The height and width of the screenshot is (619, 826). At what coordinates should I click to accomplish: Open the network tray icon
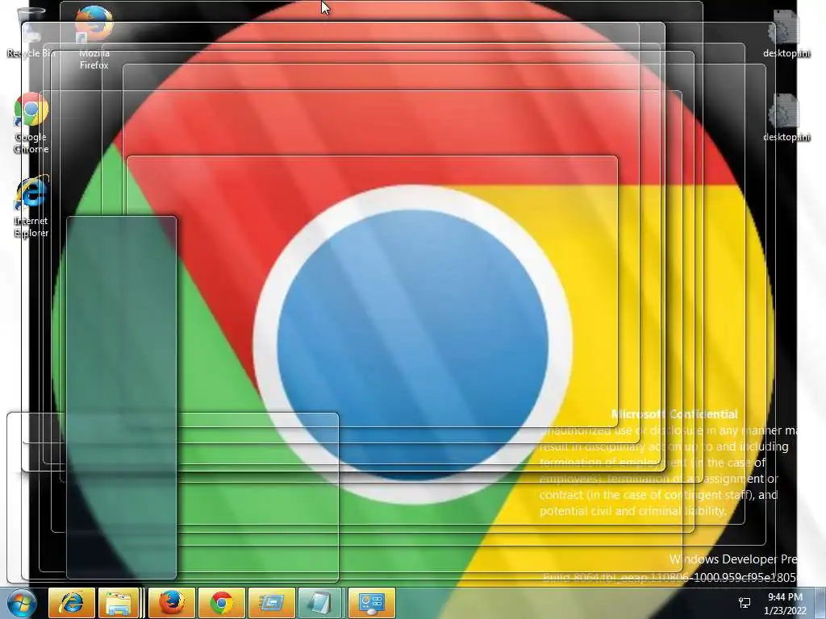pos(745,603)
